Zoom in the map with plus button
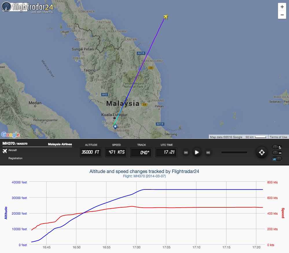The image size is (289, 253). pos(282,7)
